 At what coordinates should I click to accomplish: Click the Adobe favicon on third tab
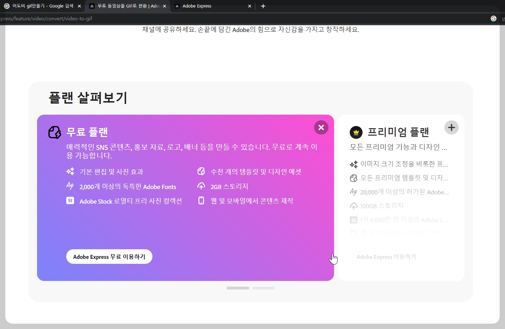point(177,6)
